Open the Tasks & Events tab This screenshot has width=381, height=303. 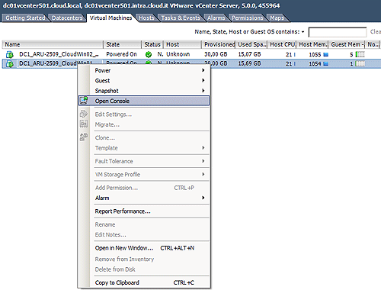(181, 18)
